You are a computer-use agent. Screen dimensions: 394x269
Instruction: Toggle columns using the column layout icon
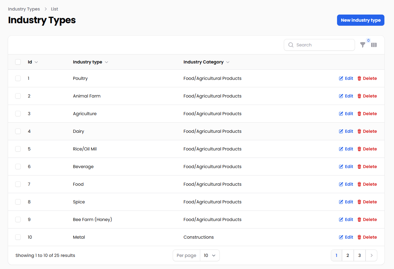[x=374, y=45]
